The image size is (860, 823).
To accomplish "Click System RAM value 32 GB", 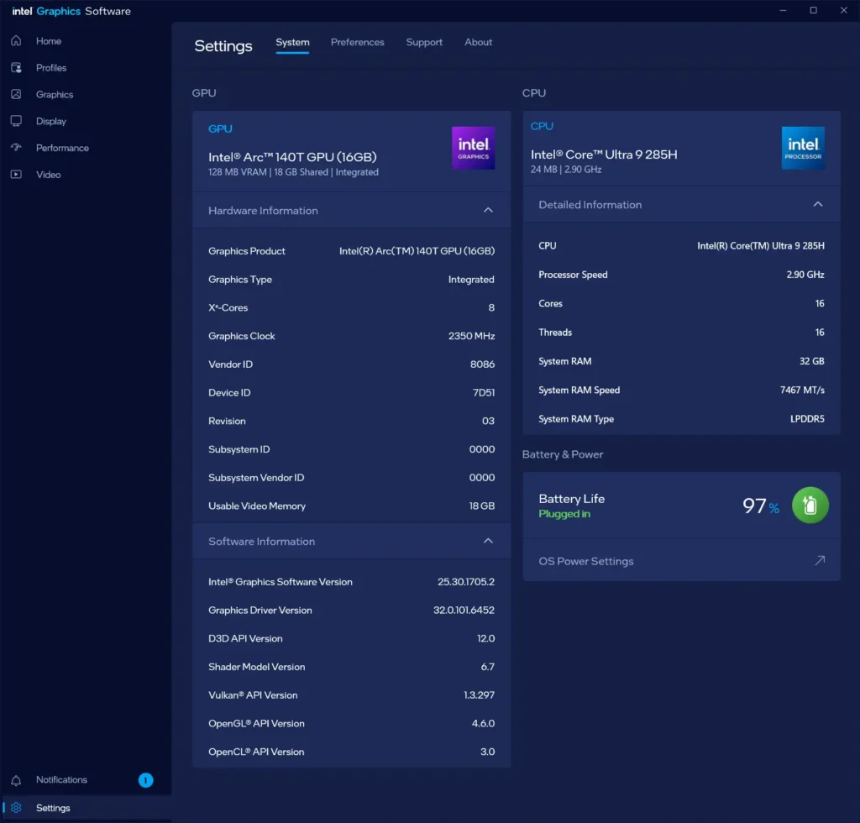I will coord(812,361).
